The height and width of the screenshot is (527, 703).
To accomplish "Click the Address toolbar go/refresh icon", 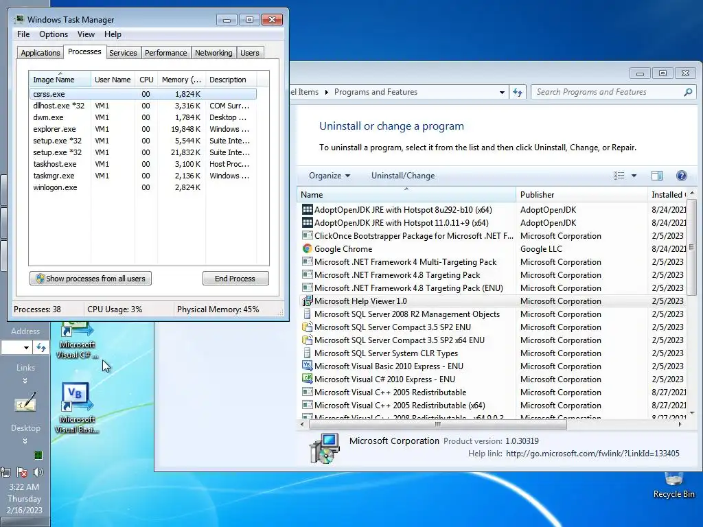I will pos(41,347).
